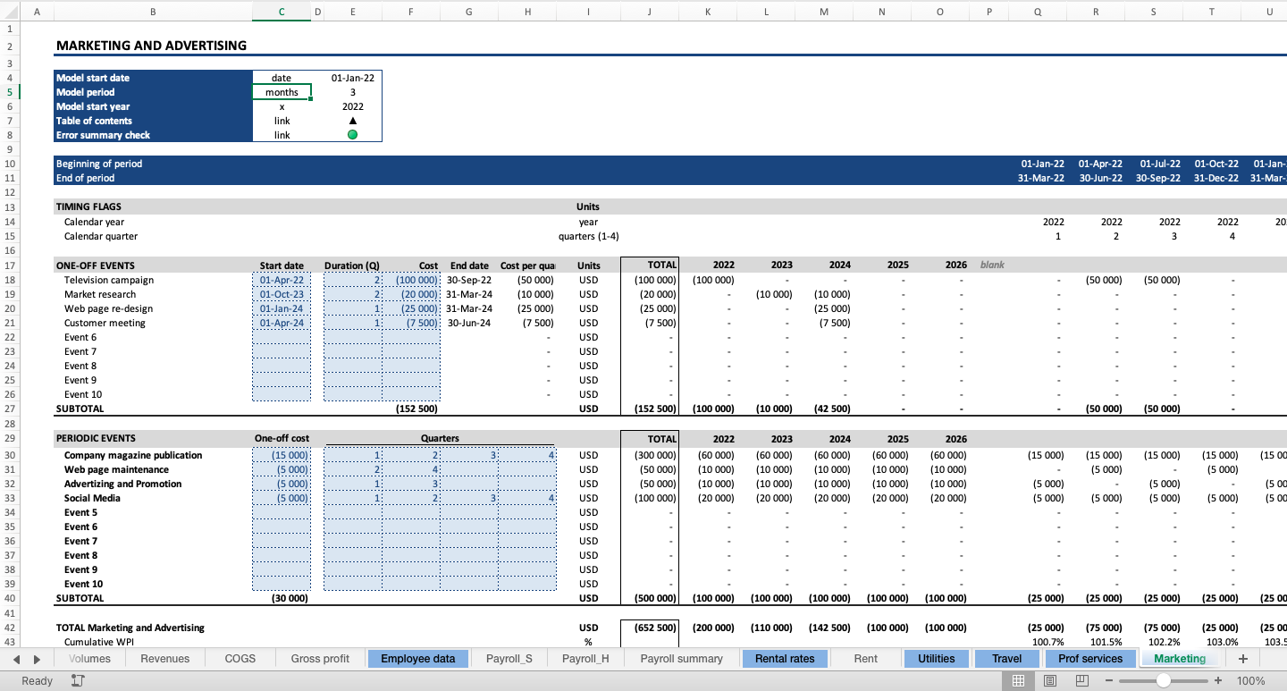This screenshot has height=691, width=1287.
Task: Select column header C
Action: (x=282, y=13)
